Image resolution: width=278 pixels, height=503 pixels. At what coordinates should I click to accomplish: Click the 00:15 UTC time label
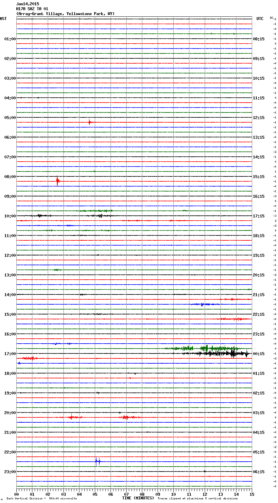[259, 354]
